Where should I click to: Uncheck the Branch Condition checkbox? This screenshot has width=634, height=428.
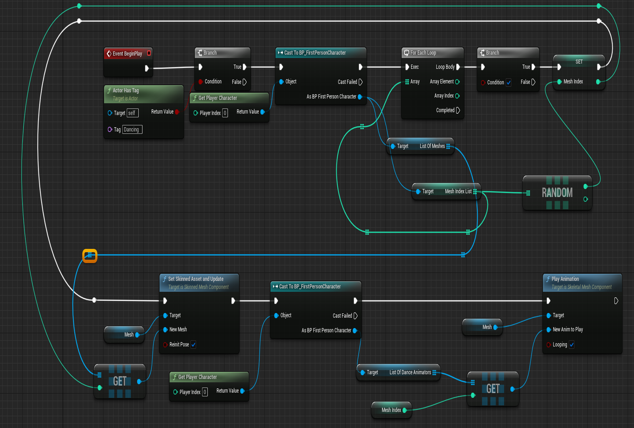tap(508, 82)
